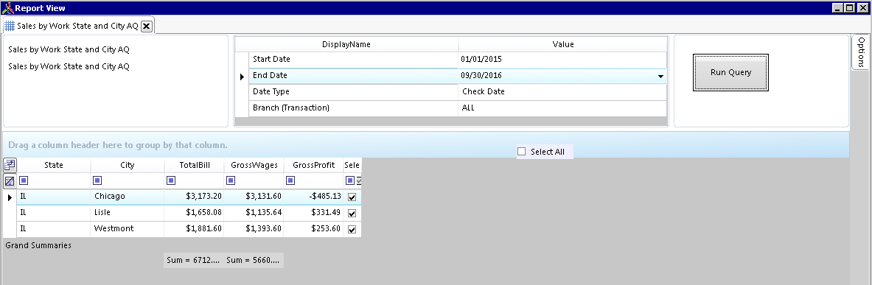Toggle the filter checkbox in Sele filter cell
Image resolution: width=872 pixels, height=285 pixels.
point(359,180)
